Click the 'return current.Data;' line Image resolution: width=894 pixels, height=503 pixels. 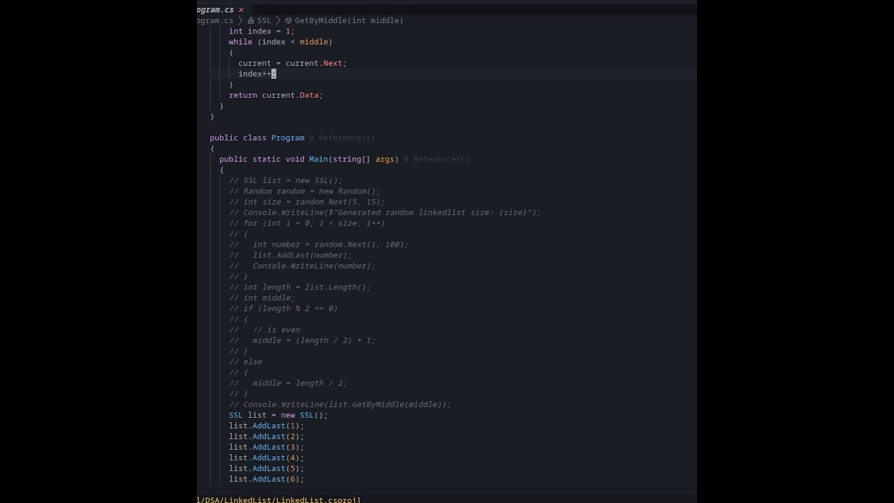pyautogui.click(x=276, y=95)
